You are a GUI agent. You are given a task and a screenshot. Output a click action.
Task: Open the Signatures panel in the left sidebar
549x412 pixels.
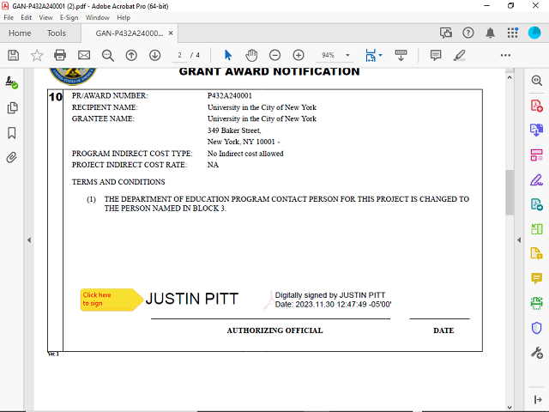pos(12,83)
